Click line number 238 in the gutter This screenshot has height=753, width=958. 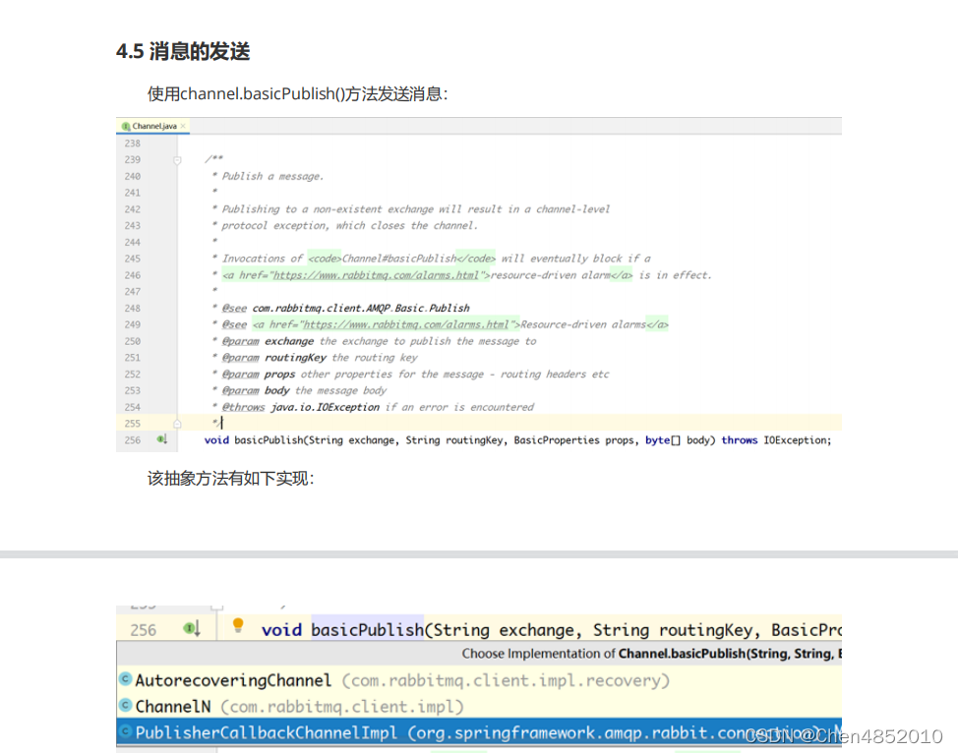point(133,144)
